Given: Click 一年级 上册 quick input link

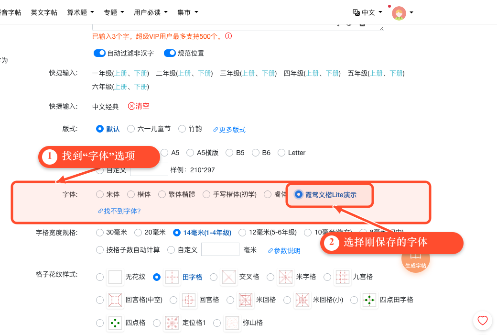Looking at the screenshot, I should (121, 73).
